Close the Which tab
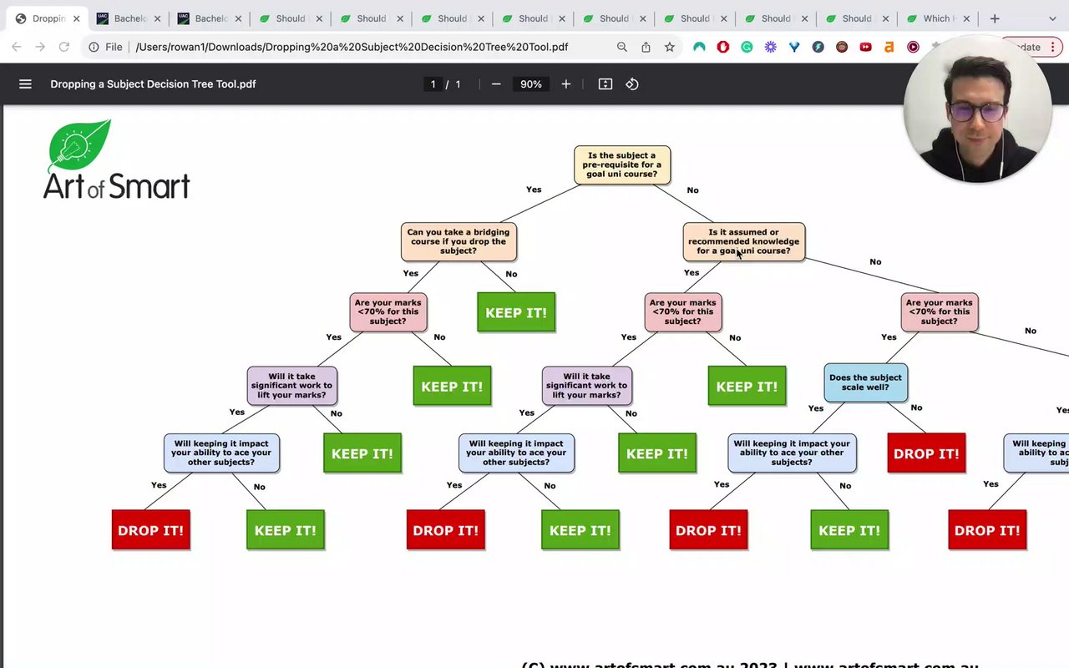 pyautogui.click(x=967, y=18)
